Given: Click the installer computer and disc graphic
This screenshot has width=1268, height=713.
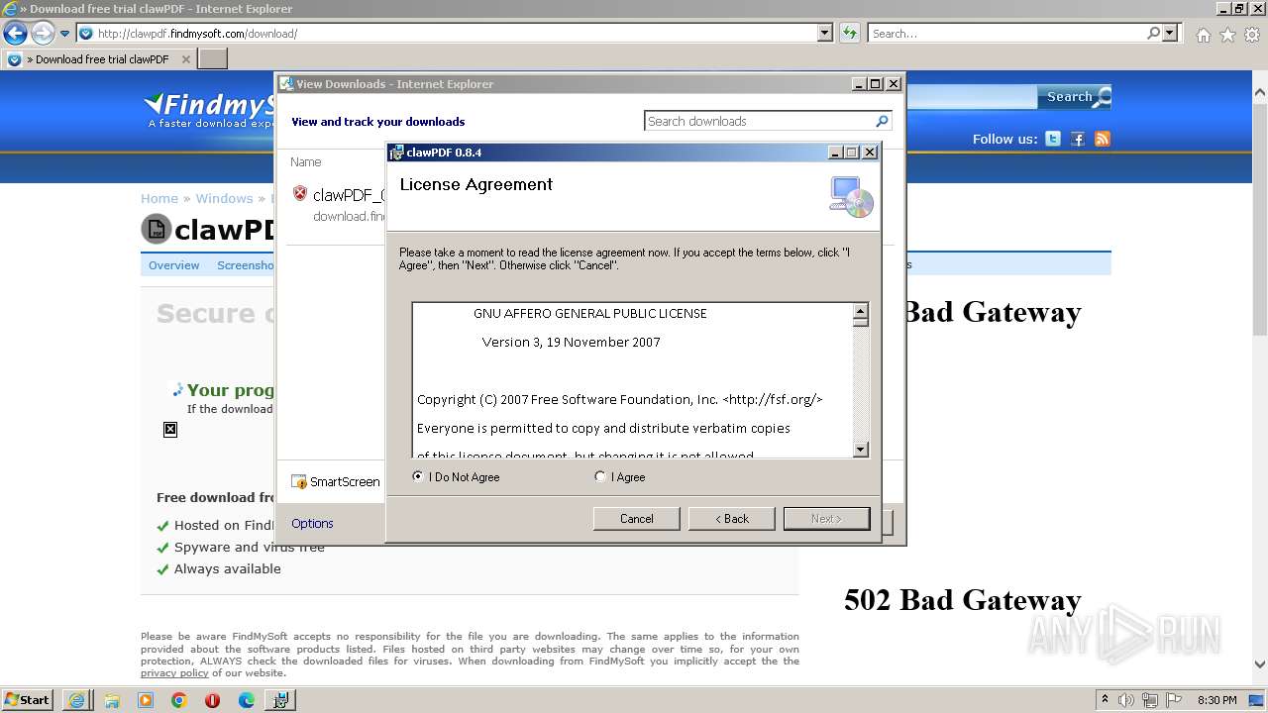Looking at the screenshot, I should pos(851,196).
